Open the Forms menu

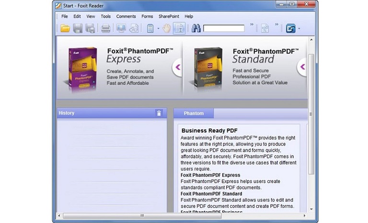(x=147, y=16)
